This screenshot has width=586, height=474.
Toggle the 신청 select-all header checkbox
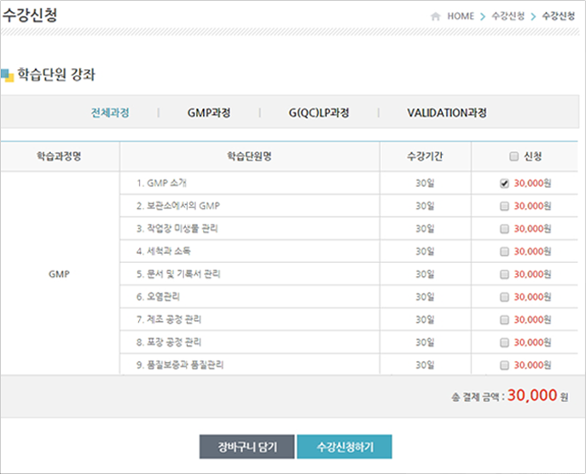tap(513, 156)
